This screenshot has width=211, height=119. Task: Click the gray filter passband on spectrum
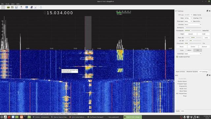[88, 33]
